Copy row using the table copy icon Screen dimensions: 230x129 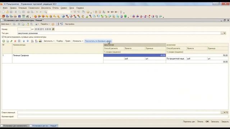pos(8,41)
